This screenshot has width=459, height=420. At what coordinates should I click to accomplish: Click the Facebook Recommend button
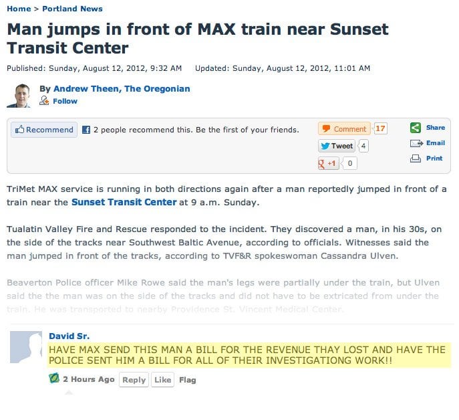[x=44, y=130]
